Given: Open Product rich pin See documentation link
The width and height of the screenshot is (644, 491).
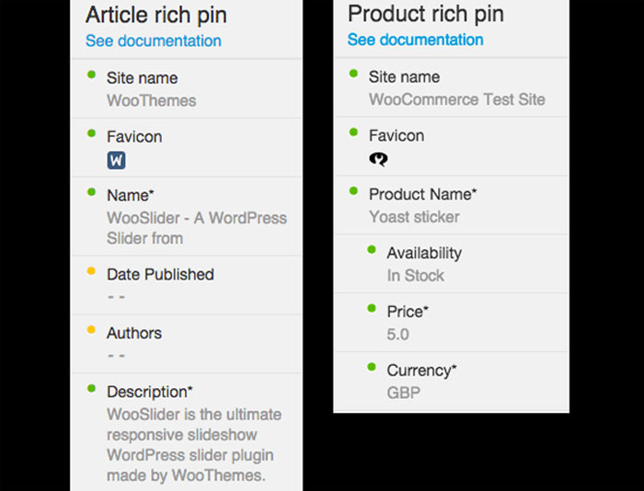Looking at the screenshot, I should (x=415, y=40).
